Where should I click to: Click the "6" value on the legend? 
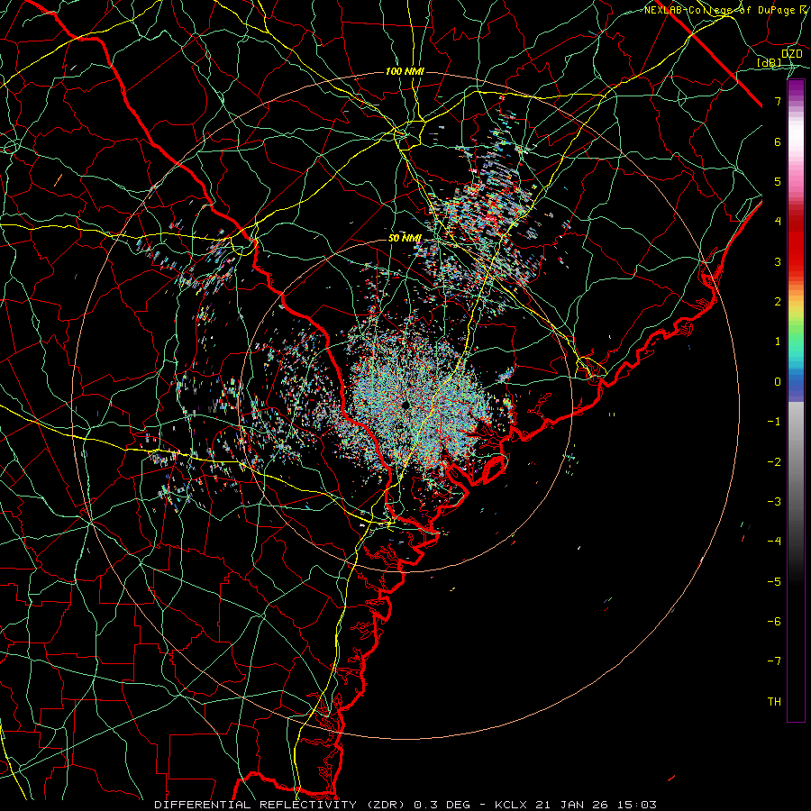778,141
